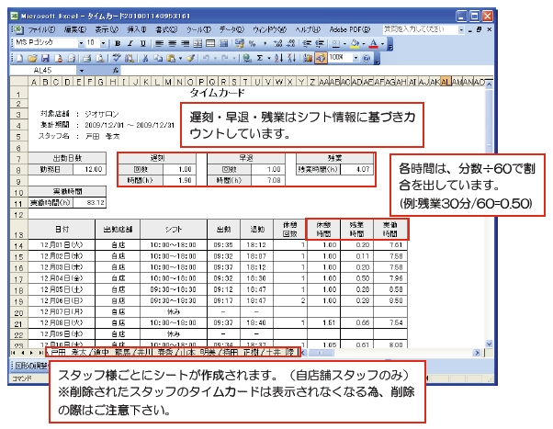Click the Undo icon
The image size is (553, 429).
[x=209, y=57]
